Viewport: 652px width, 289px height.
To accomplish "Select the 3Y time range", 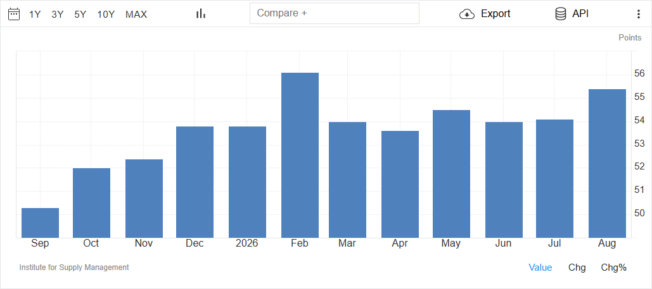I will point(58,15).
